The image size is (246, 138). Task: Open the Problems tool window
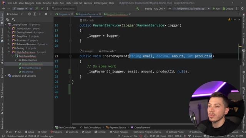tap(57, 132)
